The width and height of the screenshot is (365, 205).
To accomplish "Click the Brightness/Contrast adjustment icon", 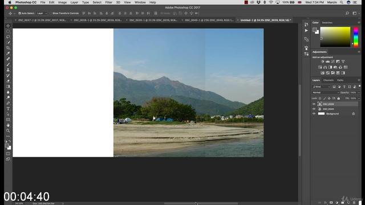I will click(322, 61).
